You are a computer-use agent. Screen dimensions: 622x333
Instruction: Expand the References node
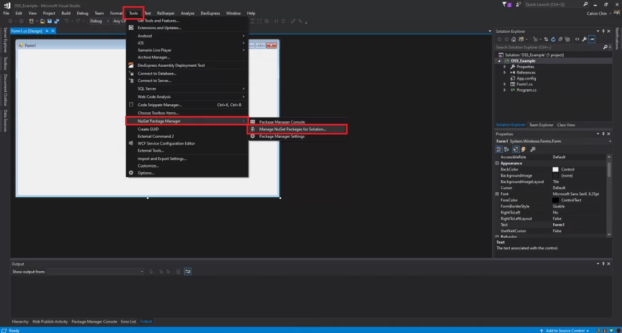505,72
